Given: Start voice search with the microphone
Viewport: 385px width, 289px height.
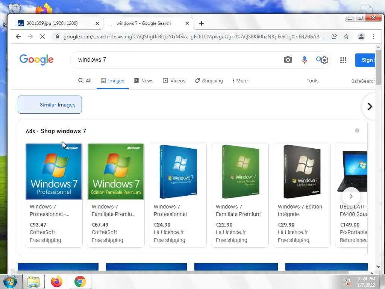Looking at the screenshot, I should 304,60.
